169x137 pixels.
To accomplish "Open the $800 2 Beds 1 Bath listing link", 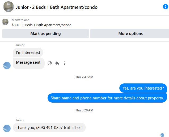I will click(41, 25).
